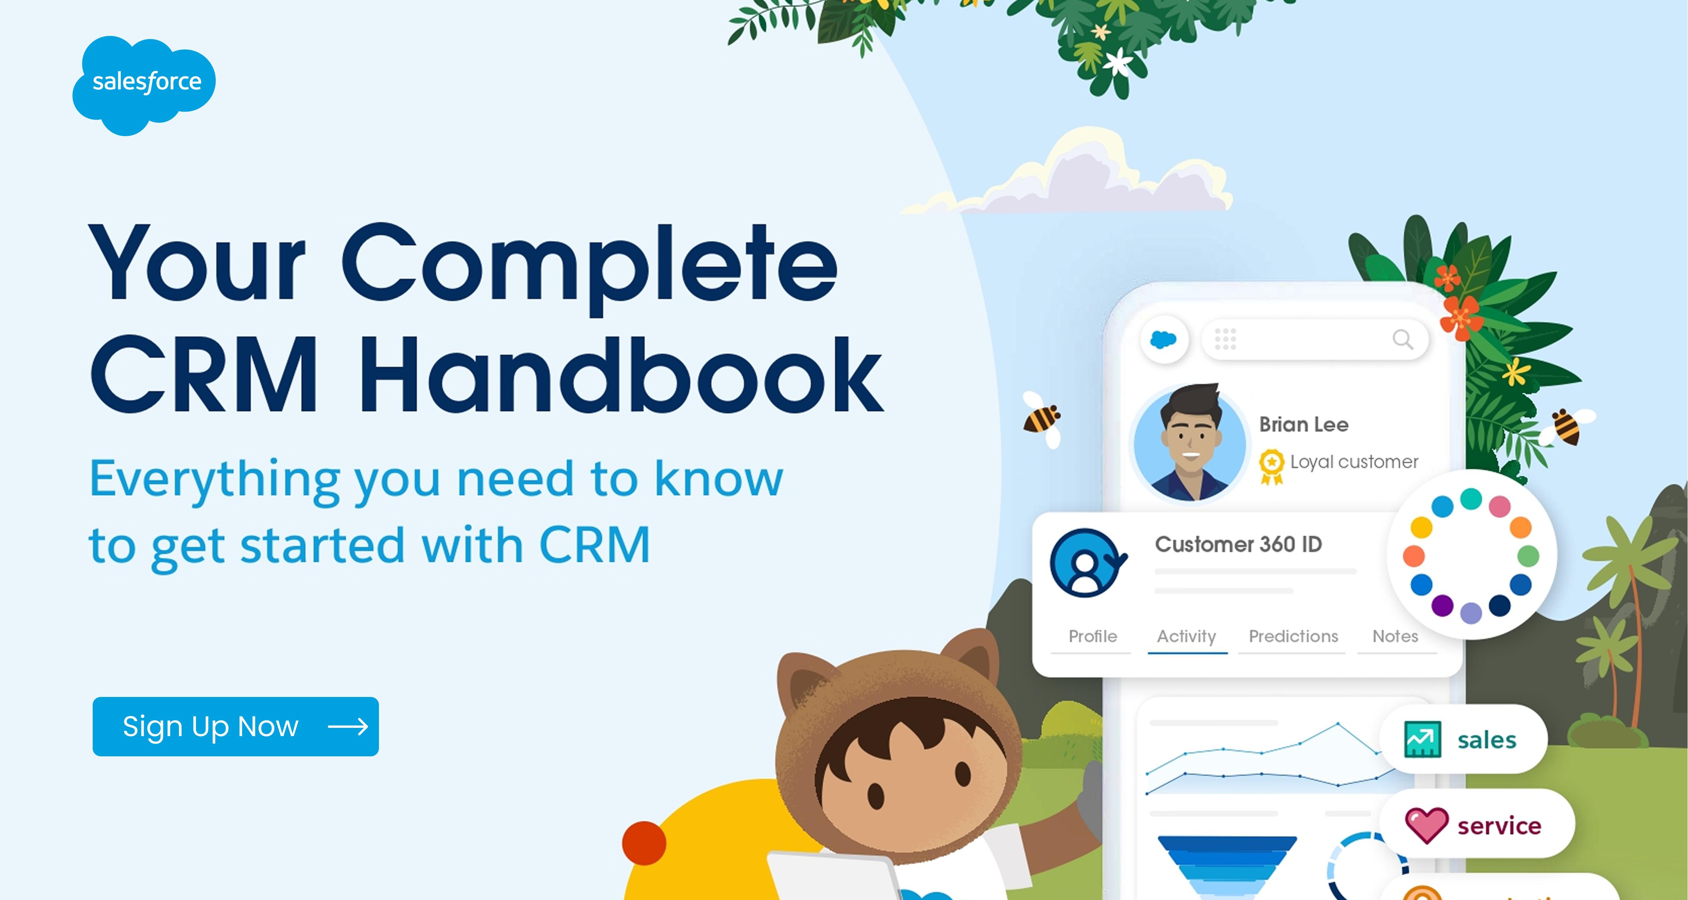This screenshot has width=1688, height=900.
Task: Click the service heart icon
Action: pyautogui.click(x=1427, y=825)
